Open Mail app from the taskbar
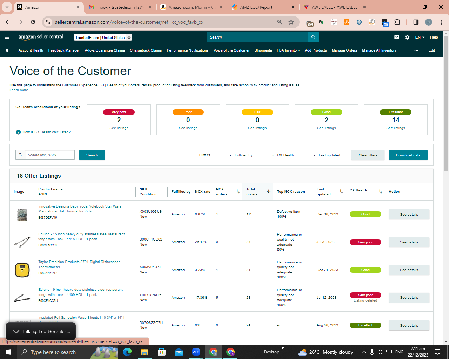The height and width of the screenshot is (359, 449). (179, 352)
